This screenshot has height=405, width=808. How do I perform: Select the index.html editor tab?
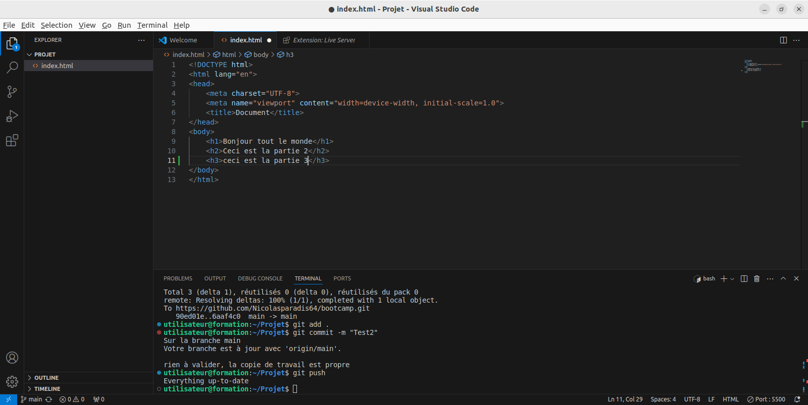pyautogui.click(x=246, y=40)
